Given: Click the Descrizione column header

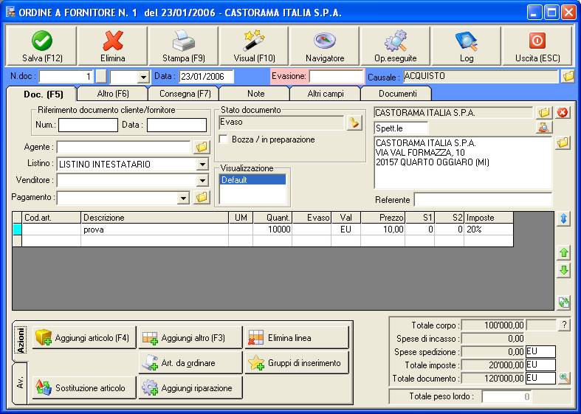Looking at the screenshot, I should pyautogui.click(x=154, y=218).
